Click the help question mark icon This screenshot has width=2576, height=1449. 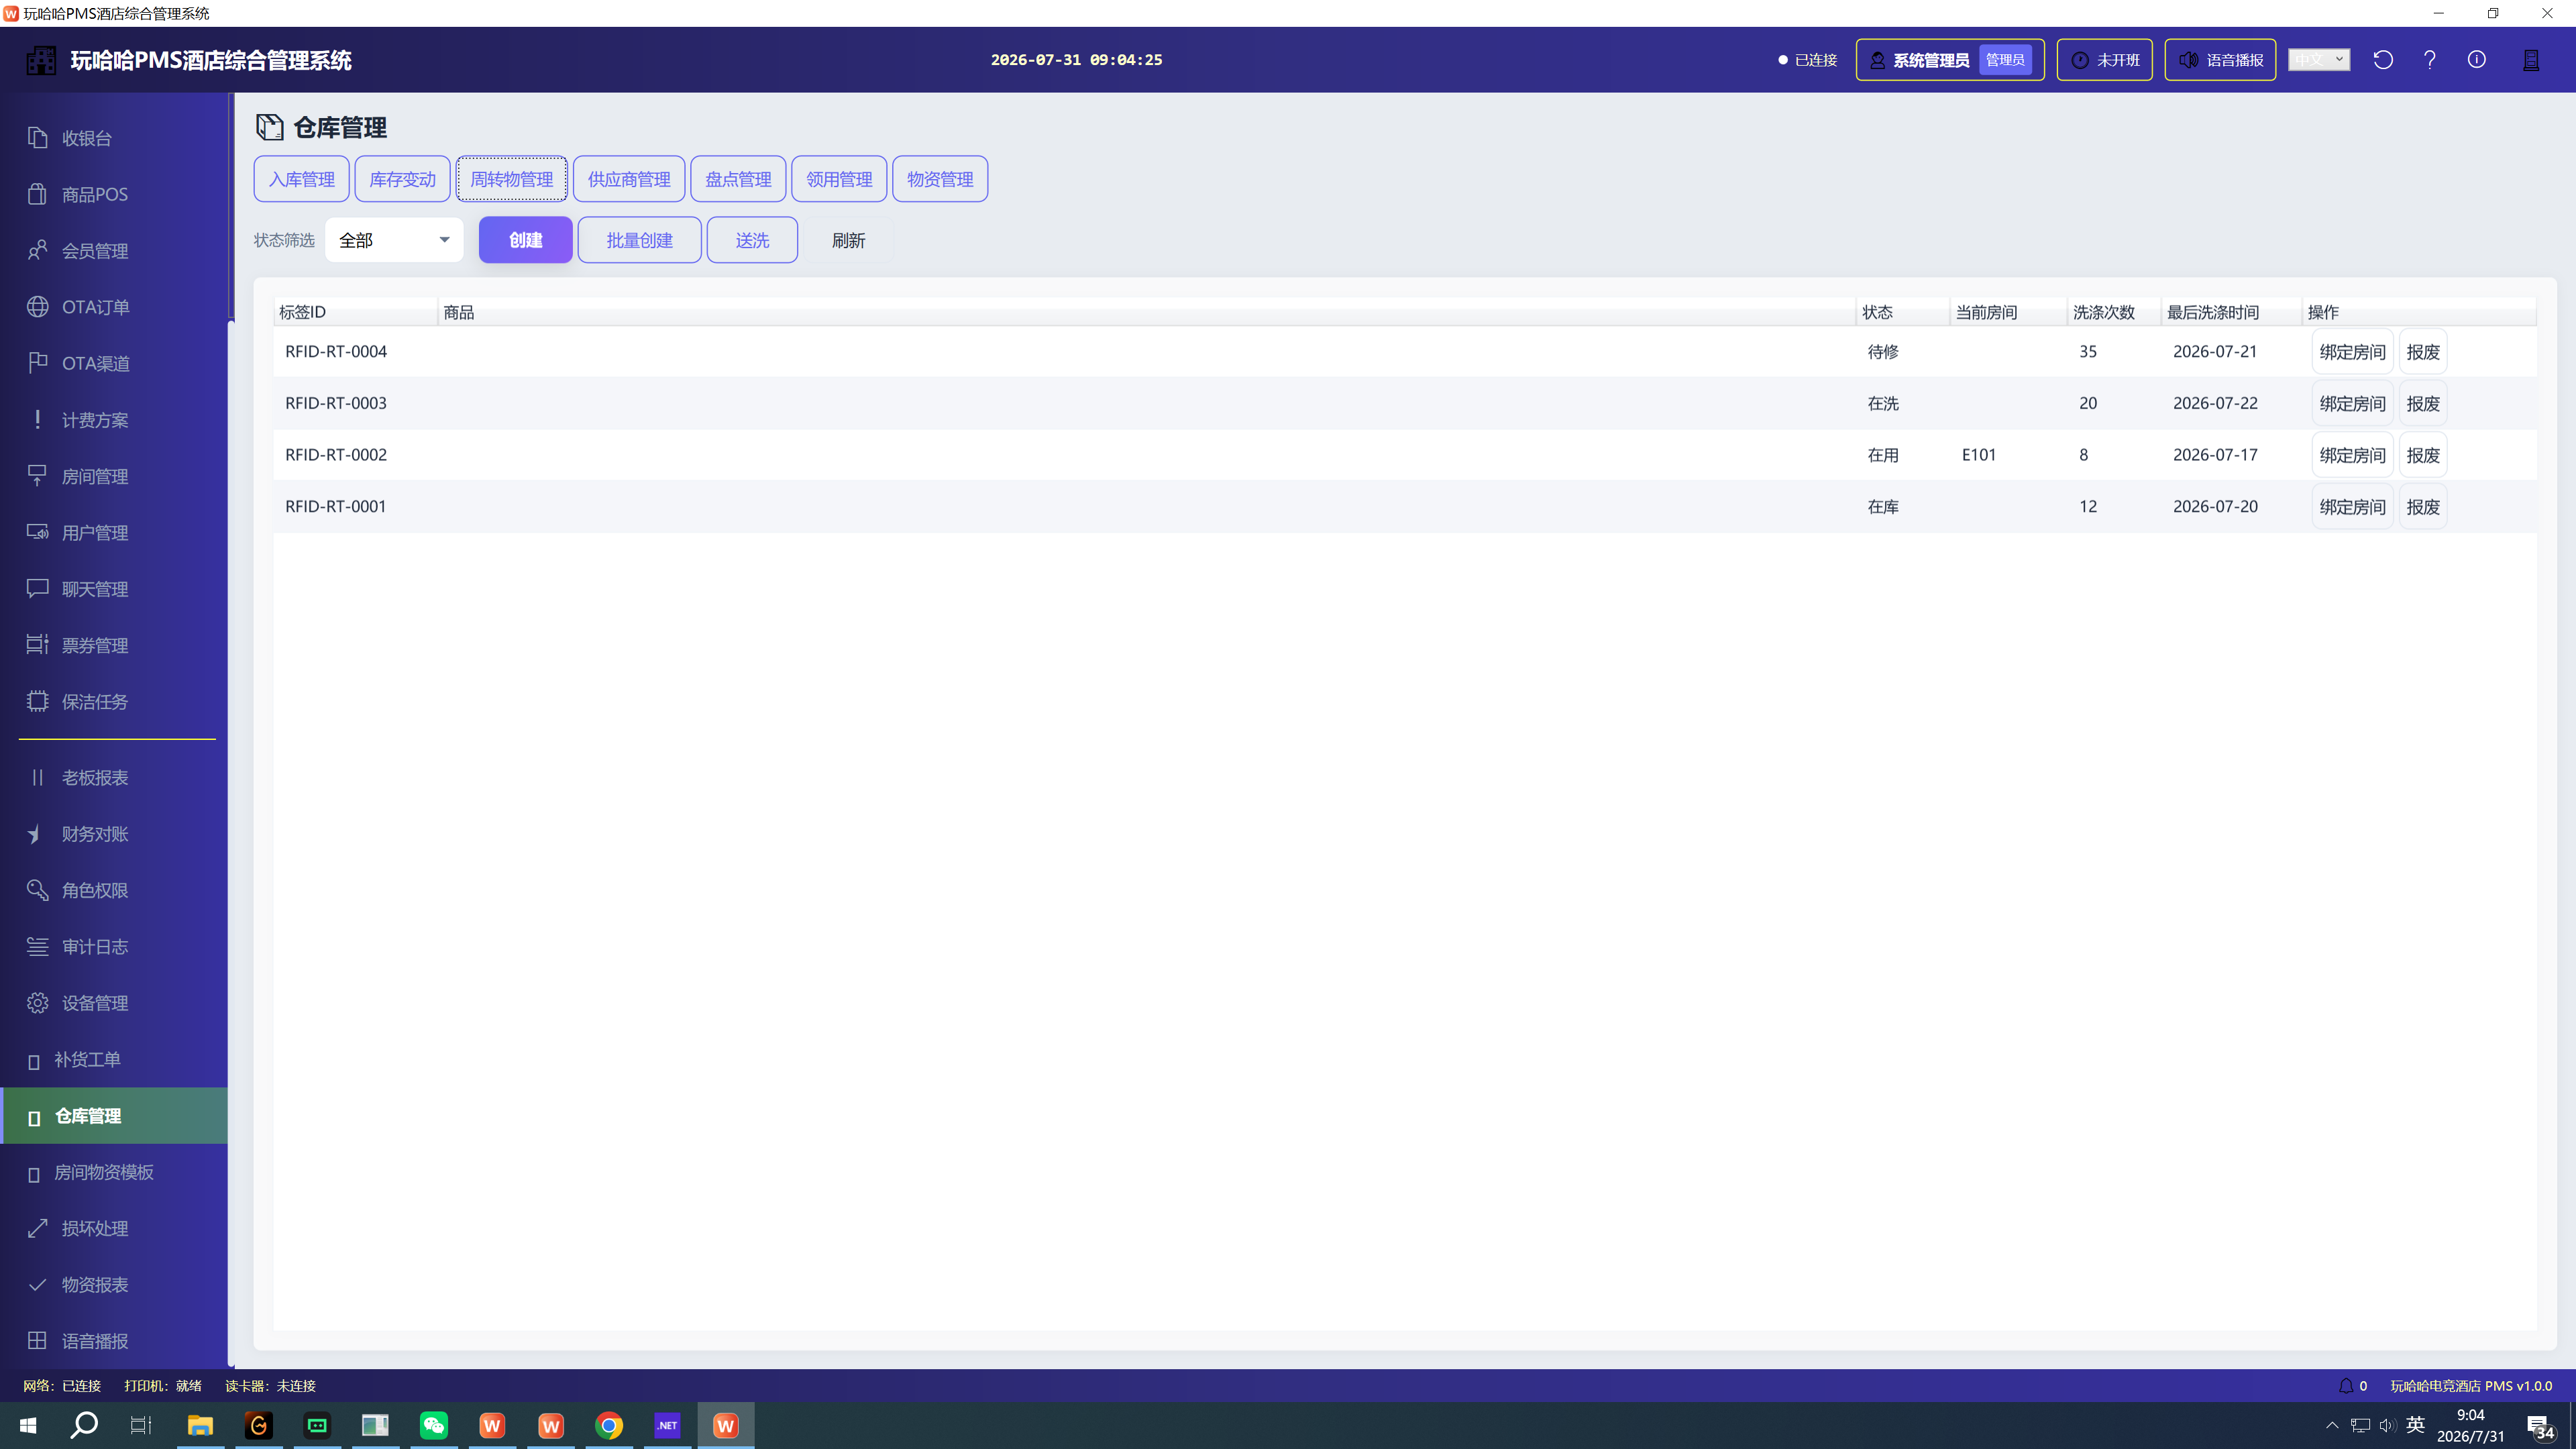[x=2430, y=59]
